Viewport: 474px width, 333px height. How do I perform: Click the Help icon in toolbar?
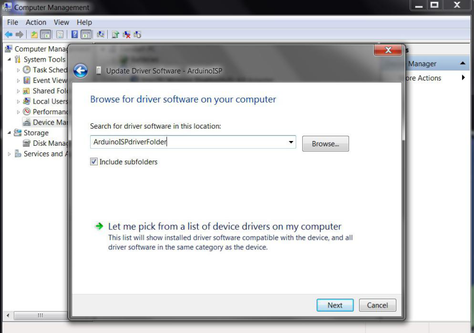tap(75, 34)
